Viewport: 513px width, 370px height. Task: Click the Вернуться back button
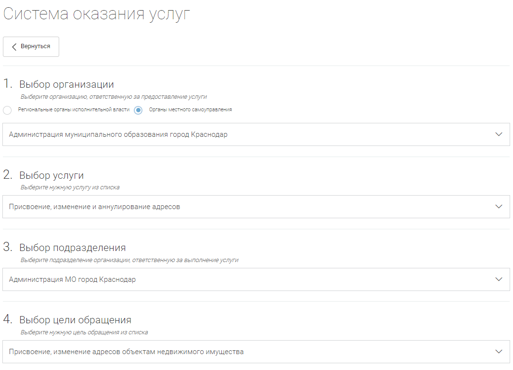click(31, 47)
